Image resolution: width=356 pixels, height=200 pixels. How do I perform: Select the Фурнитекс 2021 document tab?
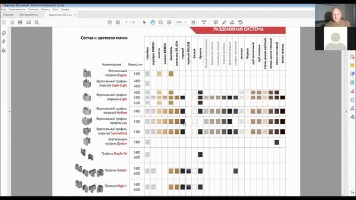tap(61, 15)
